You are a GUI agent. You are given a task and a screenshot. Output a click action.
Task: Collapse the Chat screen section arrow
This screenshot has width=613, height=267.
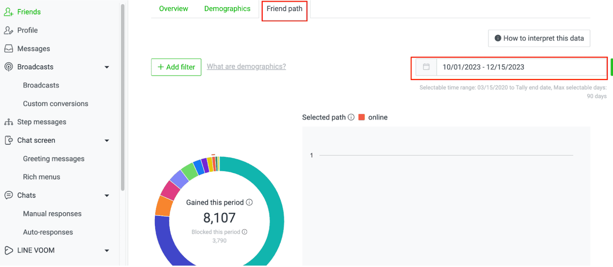coord(107,141)
